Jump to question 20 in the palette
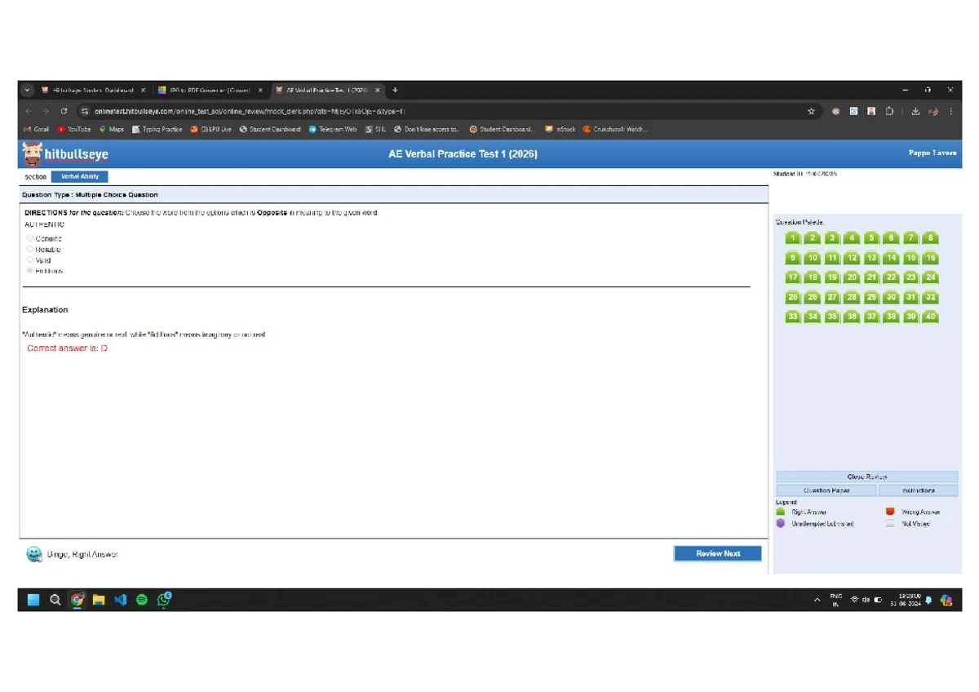Screen dimensions: 979x692 click(x=852, y=277)
